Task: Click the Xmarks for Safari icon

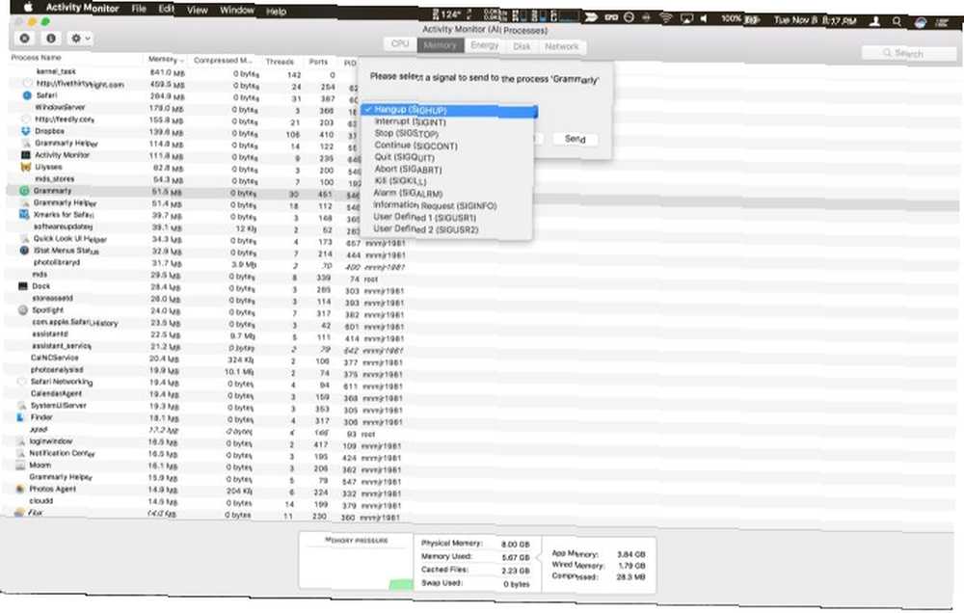Action: 24,215
